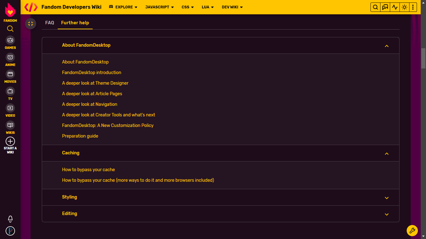The width and height of the screenshot is (426, 239).
Task: Open the CSS dropdown menu
Action: (188, 7)
